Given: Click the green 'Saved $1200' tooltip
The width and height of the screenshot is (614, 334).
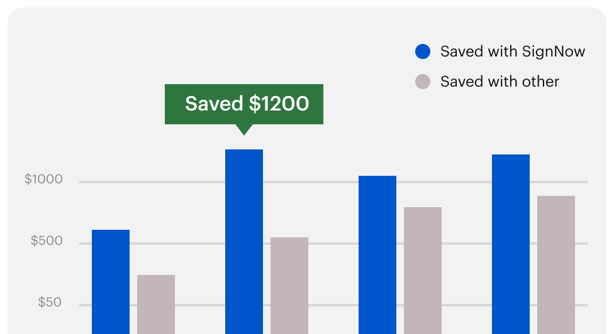Looking at the screenshot, I should coord(244,104).
